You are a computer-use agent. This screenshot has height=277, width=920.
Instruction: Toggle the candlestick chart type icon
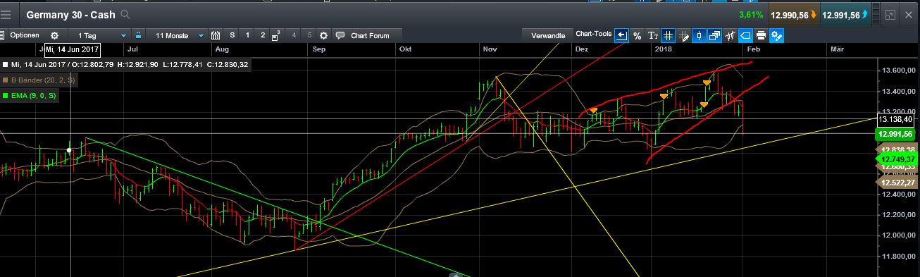(x=700, y=35)
